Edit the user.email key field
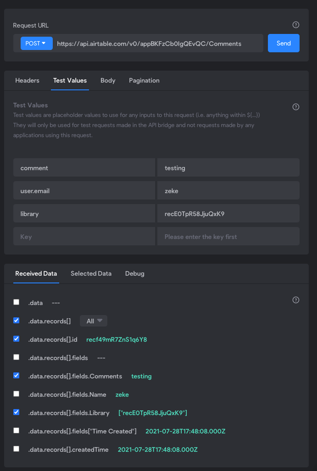 (84, 190)
